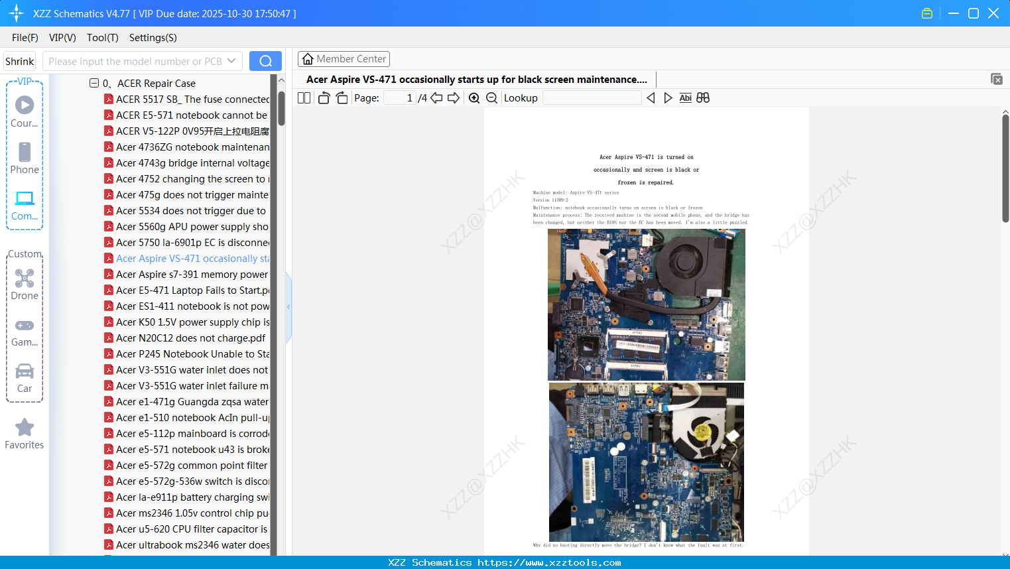Click the XZZ Schematics app logo

17,13
